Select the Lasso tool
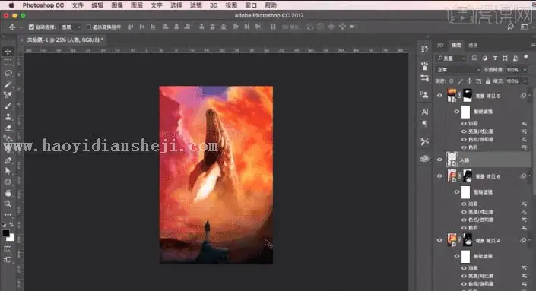The height and width of the screenshot is (291, 536). (8, 74)
